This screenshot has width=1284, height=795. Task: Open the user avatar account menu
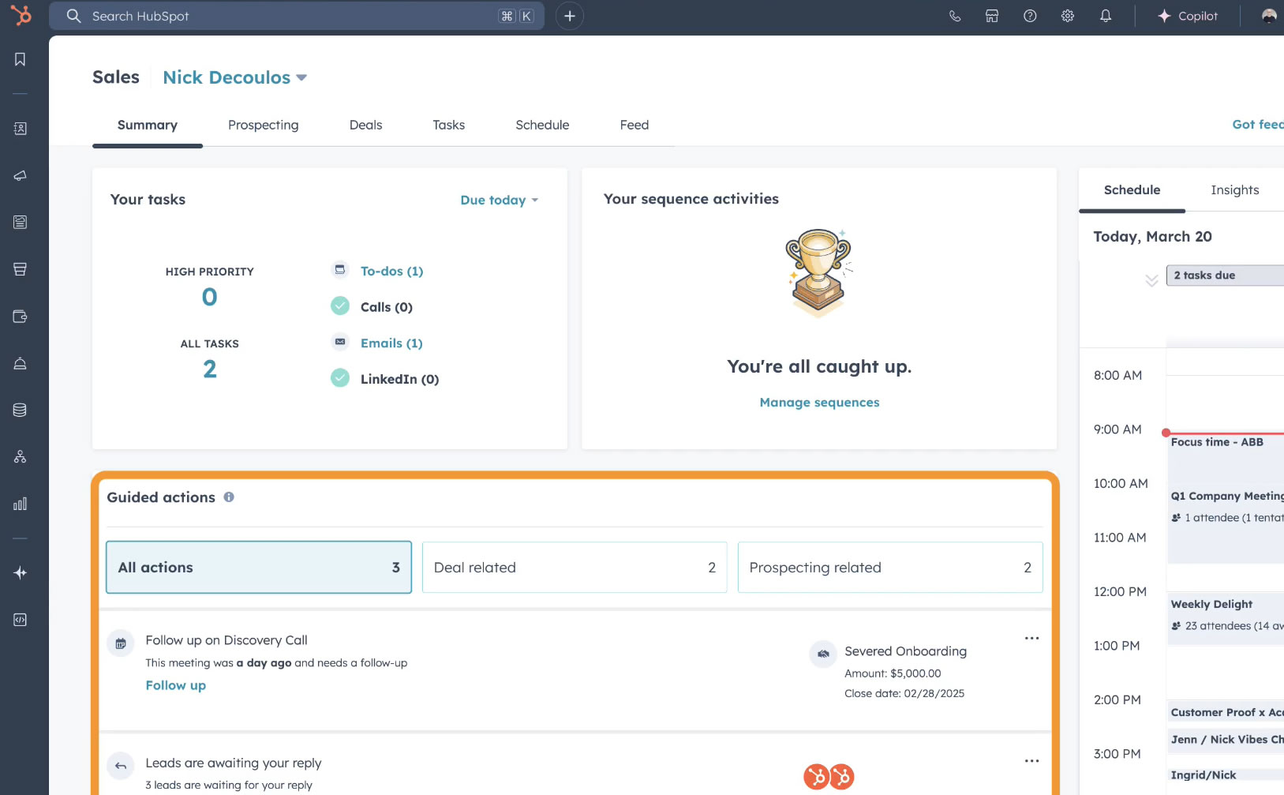[x=1269, y=16]
